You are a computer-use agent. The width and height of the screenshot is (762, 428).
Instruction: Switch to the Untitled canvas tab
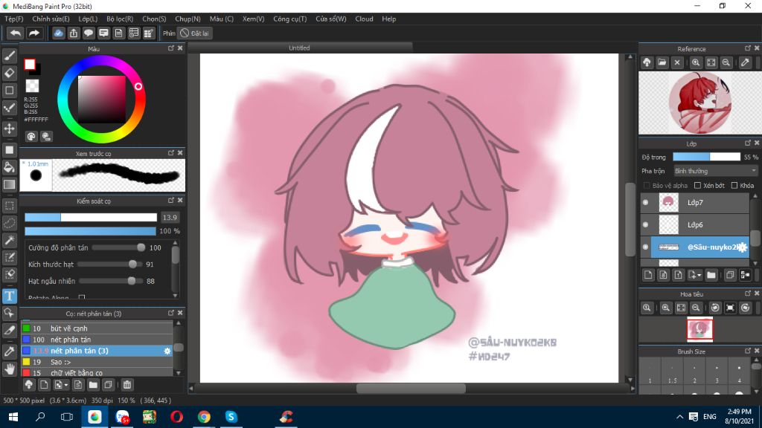coord(299,48)
